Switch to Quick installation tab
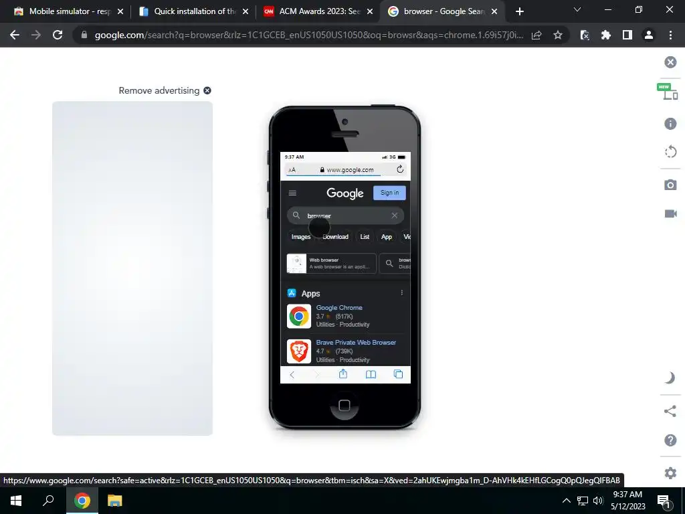Screen dimensions: 685x514 (x=193, y=11)
